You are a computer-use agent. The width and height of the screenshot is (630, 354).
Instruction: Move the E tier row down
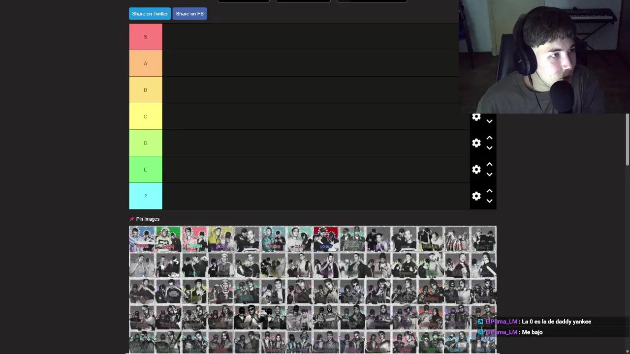point(489,174)
